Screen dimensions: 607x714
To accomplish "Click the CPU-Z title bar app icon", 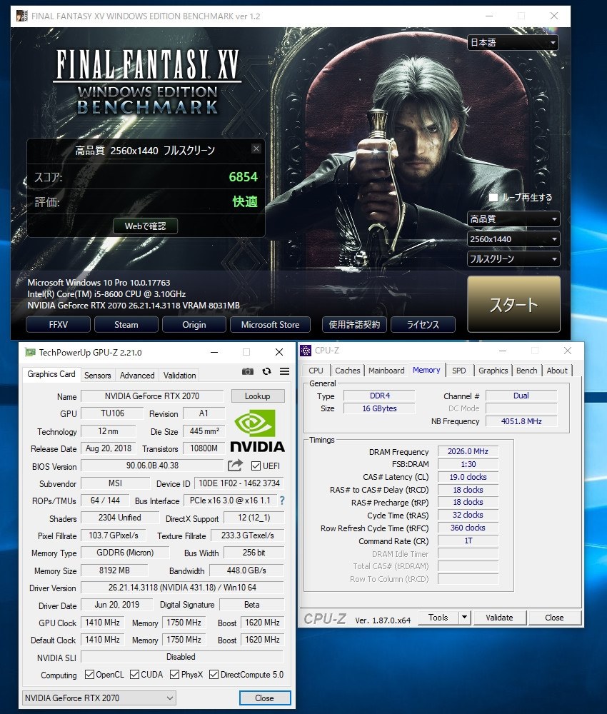I will (x=306, y=350).
